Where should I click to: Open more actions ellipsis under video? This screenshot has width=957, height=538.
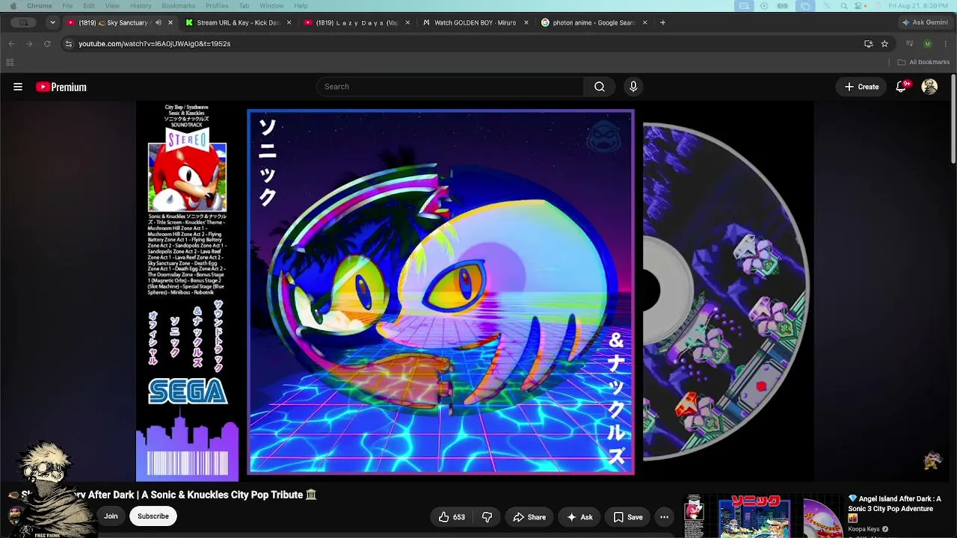pos(664,517)
